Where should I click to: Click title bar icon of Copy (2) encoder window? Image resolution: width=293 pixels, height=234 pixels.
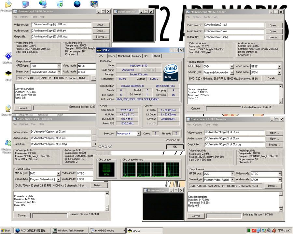[x=15, y=12]
